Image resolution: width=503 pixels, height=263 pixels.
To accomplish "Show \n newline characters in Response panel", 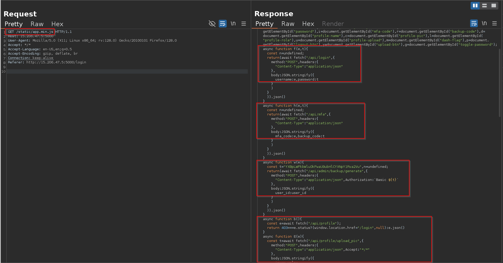I will point(484,24).
